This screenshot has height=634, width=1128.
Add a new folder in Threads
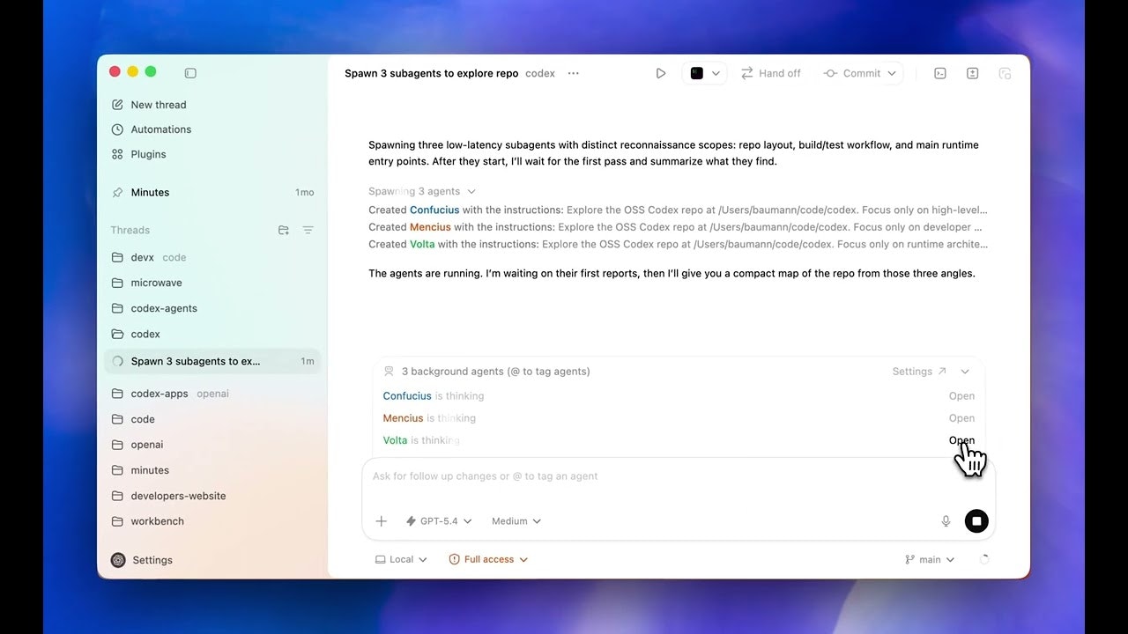pos(284,230)
